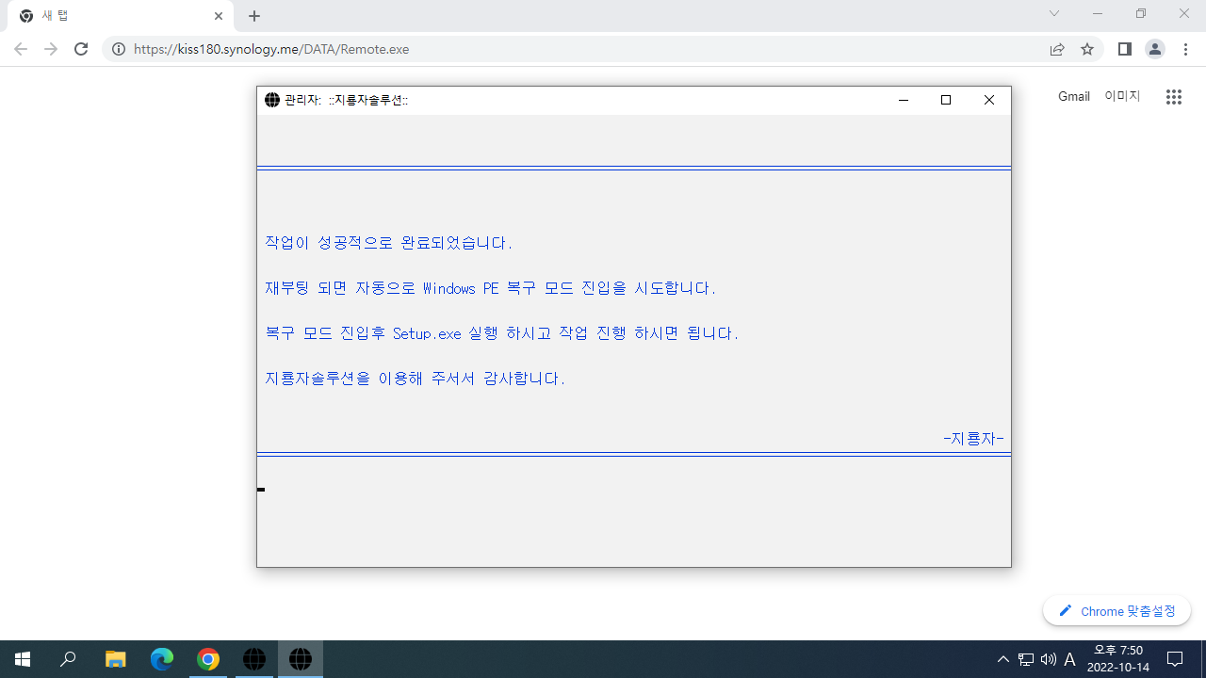Open the clock showing 오후 7:50
1206x678 pixels.
click(1118, 659)
